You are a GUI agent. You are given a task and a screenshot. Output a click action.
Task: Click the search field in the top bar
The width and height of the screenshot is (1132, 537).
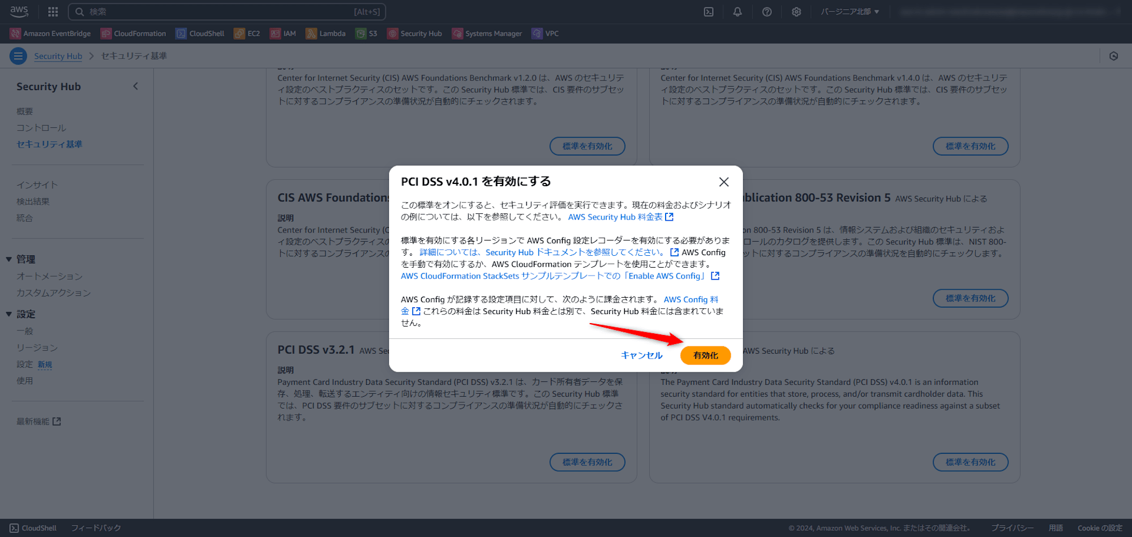click(x=227, y=11)
